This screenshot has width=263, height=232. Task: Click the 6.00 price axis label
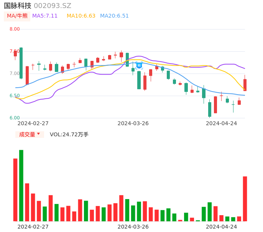15,118
